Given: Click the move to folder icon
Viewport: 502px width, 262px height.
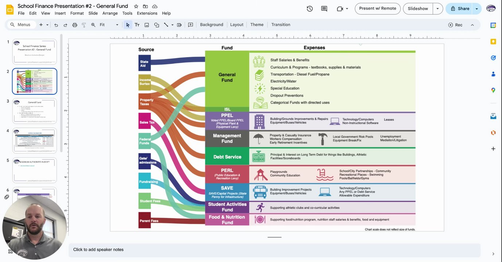Looking at the screenshot, I should pyautogui.click(x=145, y=6).
